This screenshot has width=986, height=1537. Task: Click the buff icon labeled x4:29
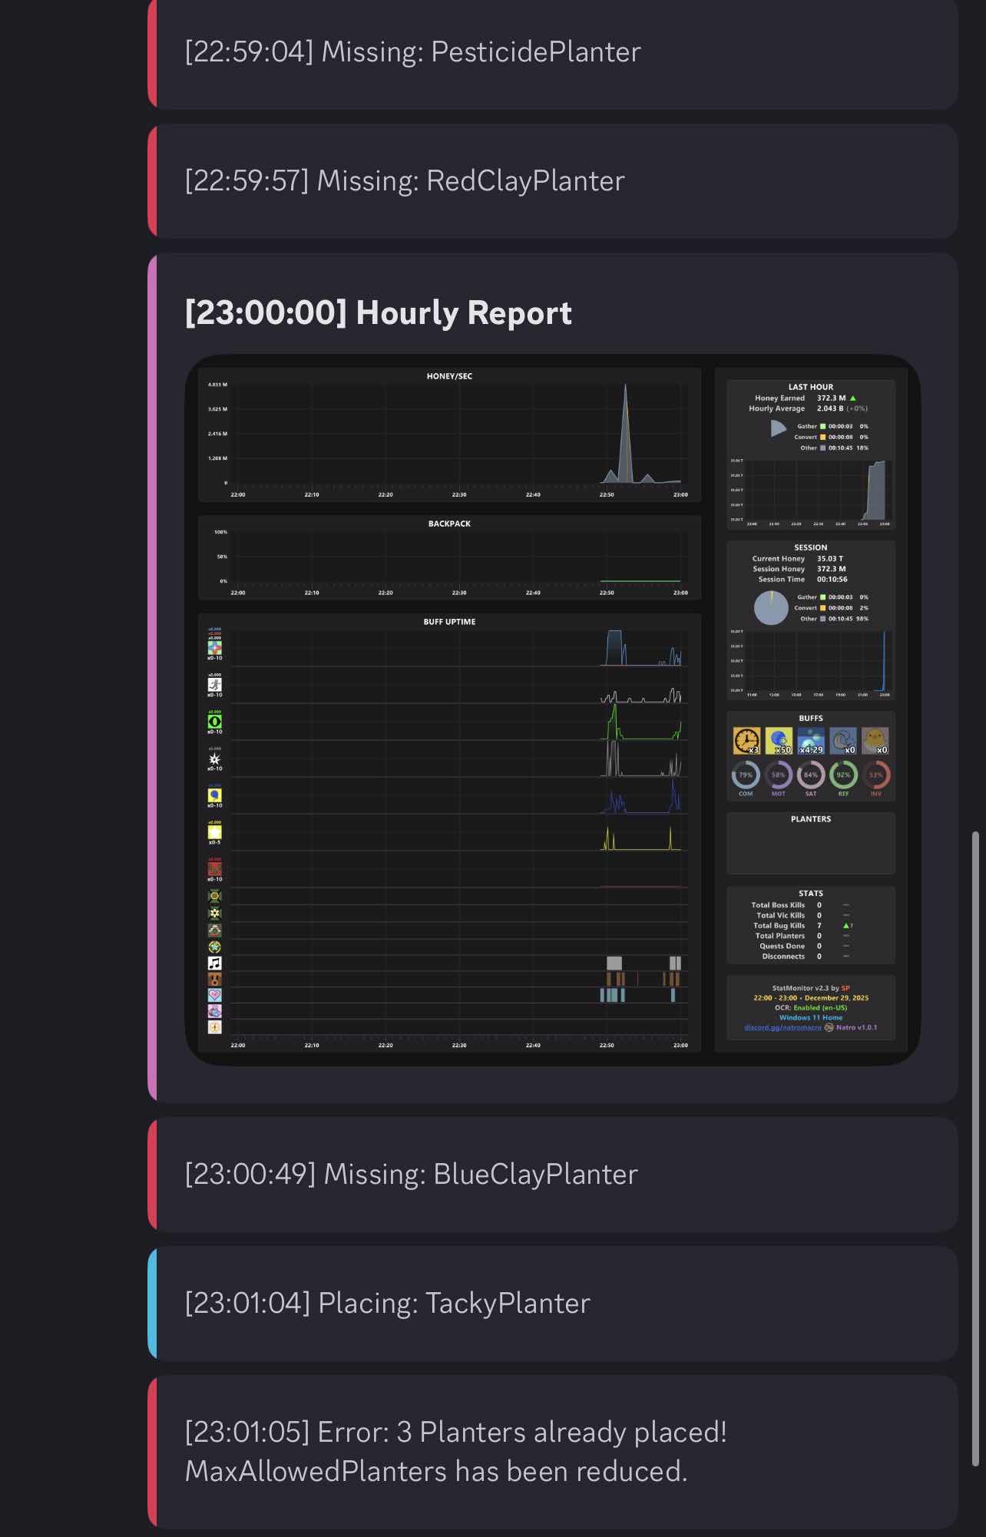pyautogui.click(x=811, y=741)
